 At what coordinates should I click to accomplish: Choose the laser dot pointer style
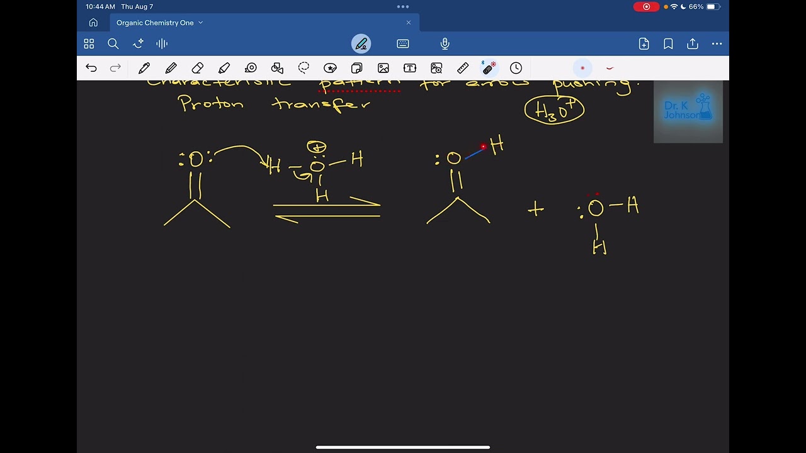pos(582,68)
